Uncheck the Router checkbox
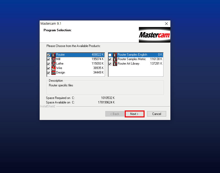 click(48, 55)
